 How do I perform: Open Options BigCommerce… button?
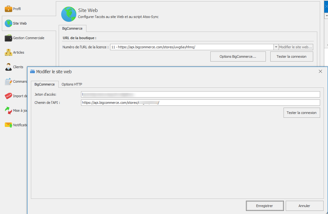coord(238,56)
